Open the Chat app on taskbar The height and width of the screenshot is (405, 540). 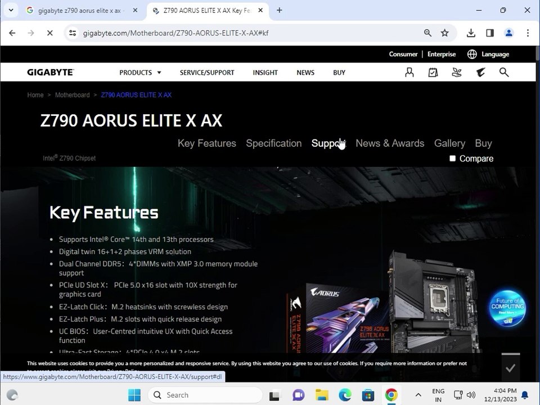pos(298,395)
